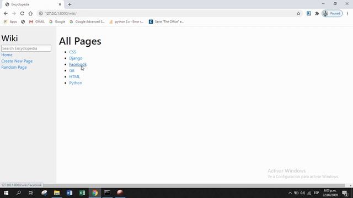Open the Django entry
The image size is (353, 198).
[76, 58]
